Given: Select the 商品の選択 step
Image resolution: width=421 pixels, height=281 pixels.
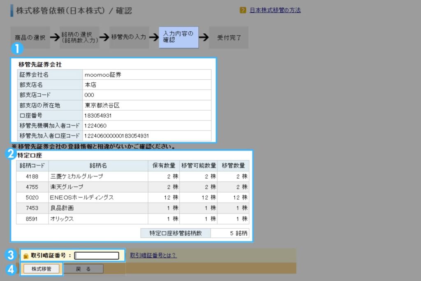Looking at the screenshot, I should (x=30, y=37).
